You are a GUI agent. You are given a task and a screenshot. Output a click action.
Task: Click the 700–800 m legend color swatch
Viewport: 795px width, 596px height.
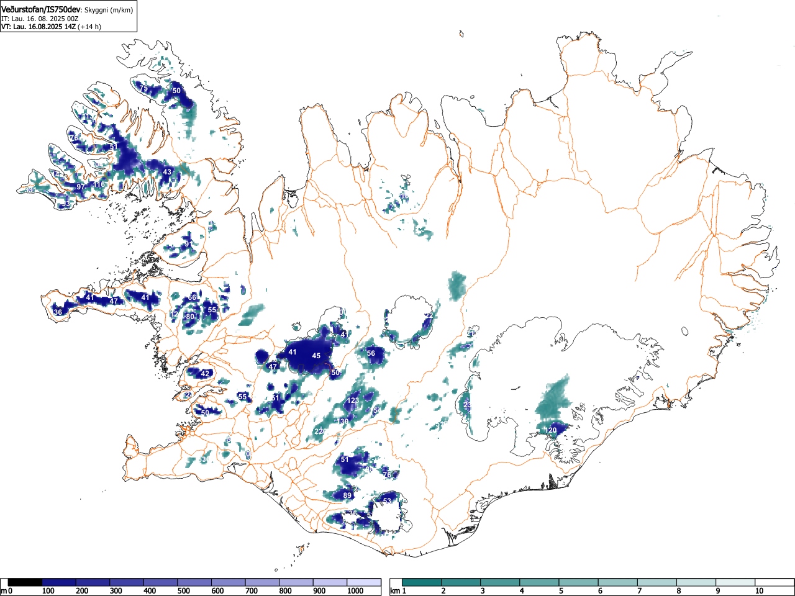(263, 582)
